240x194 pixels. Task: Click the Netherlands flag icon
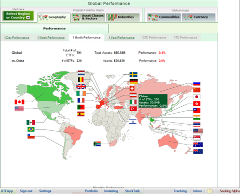[x=81, y=73]
